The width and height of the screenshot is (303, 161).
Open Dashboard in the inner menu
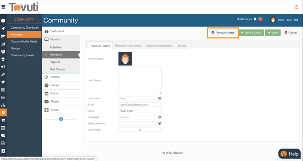[61, 31]
